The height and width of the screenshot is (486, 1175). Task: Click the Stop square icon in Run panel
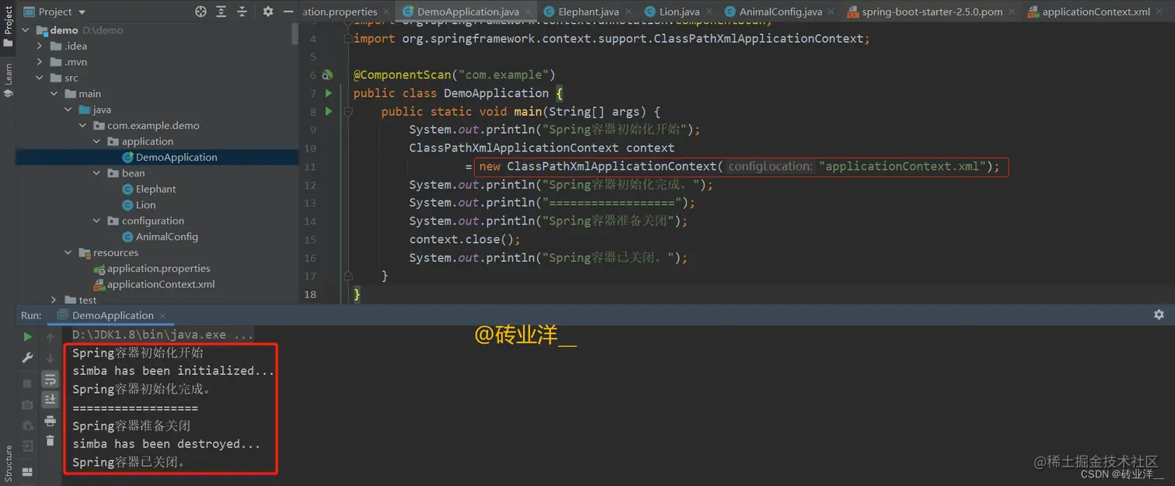[27, 384]
